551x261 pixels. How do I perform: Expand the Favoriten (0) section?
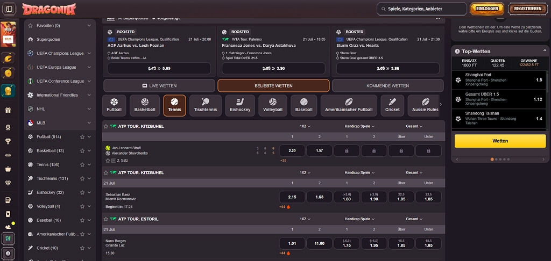click(89, 26)
